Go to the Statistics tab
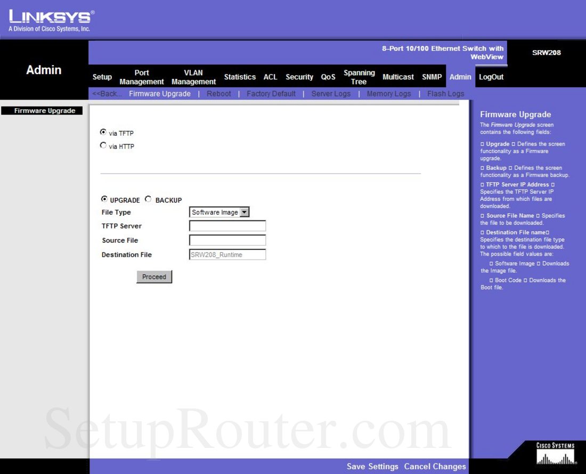The height and width of the screenshot is (474, 586). (x=240, y=77)
